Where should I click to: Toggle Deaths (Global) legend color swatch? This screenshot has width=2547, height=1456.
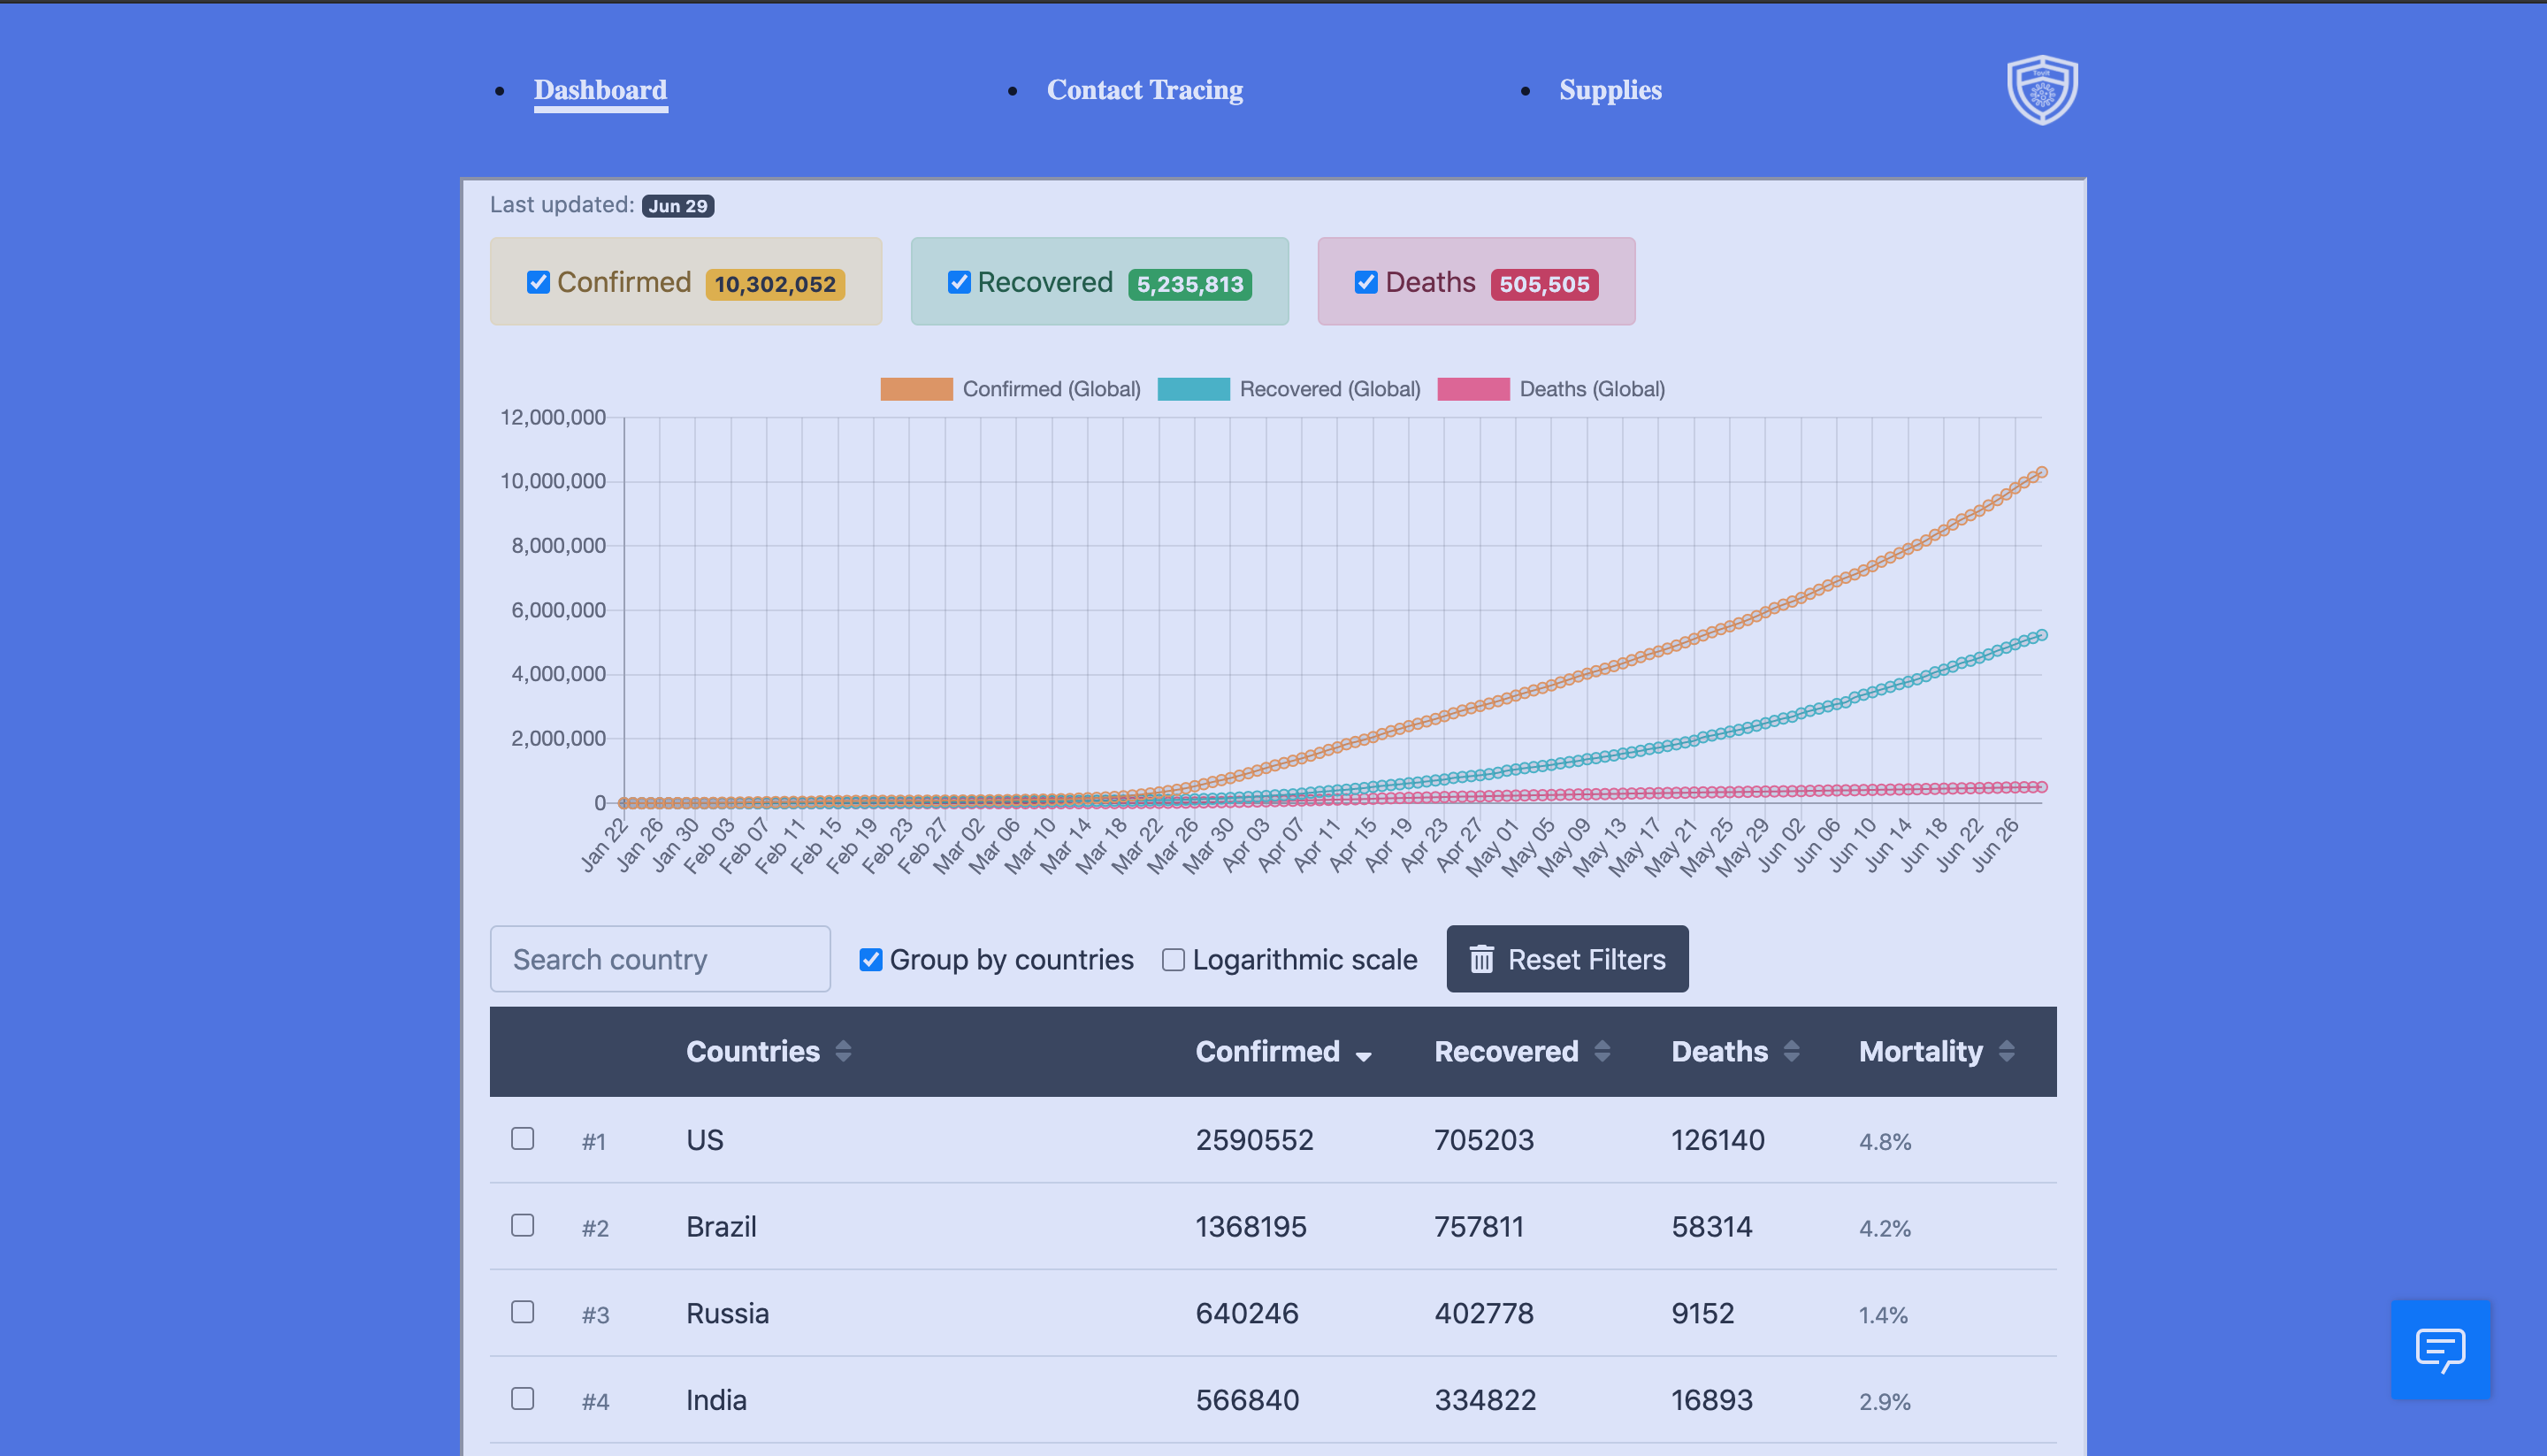pyautogui.click(x=1472, y=389)
